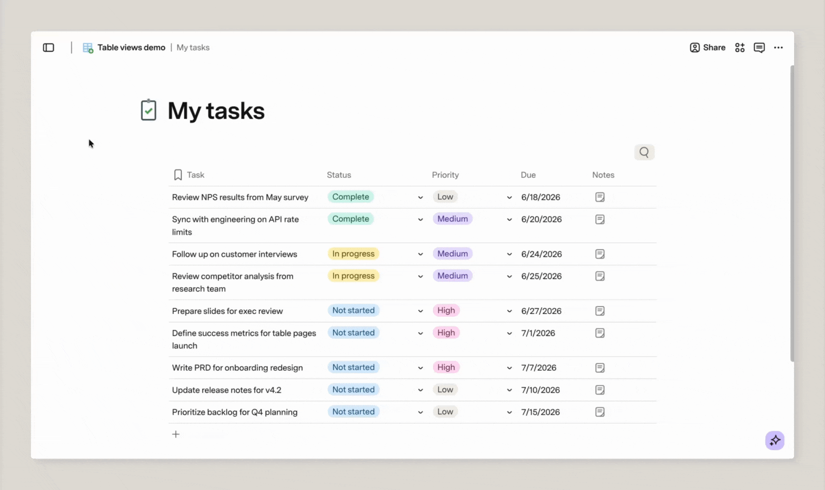Click High tag on Prepare slides row

click(x=446, y=310)
